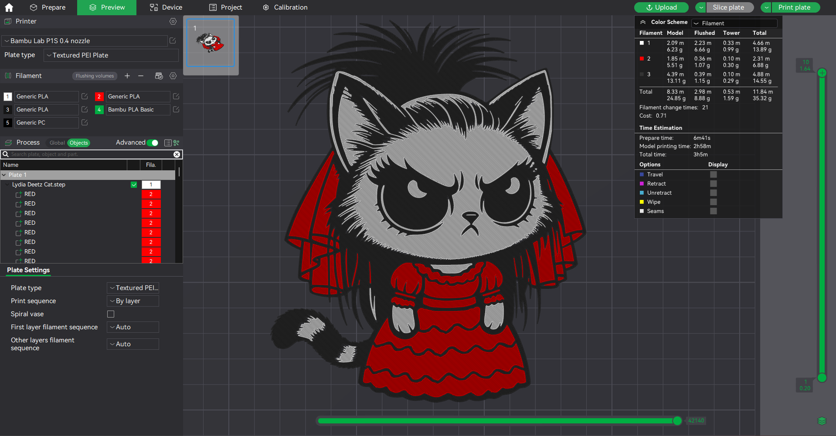Click the layers stack icon bottom right
Image resolution: width=836 pixels, height=436 pixels.
(x=822, y=421)
